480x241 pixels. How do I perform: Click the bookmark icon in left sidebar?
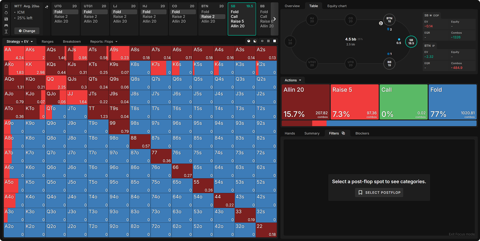(x=6, y=6)
